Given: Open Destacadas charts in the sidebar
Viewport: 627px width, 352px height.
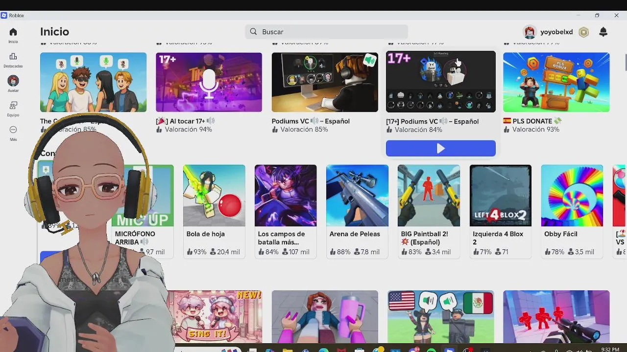Looking at the screenshot, I should tap(13, 60).
